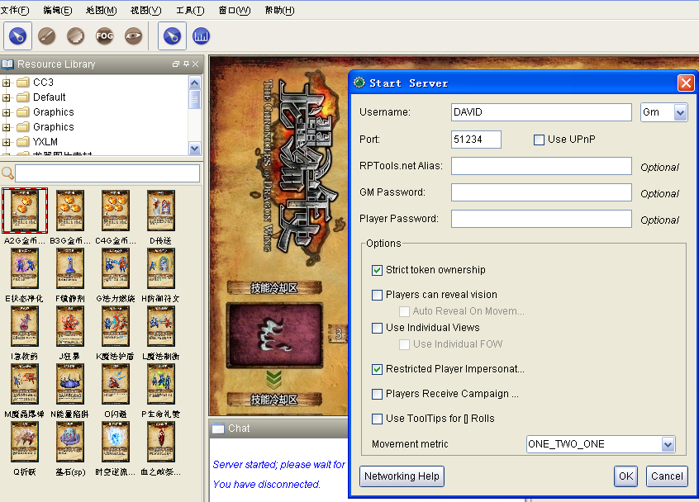Open the 文件(F) menu
The image size is (699, 502).
coord(15,10)
